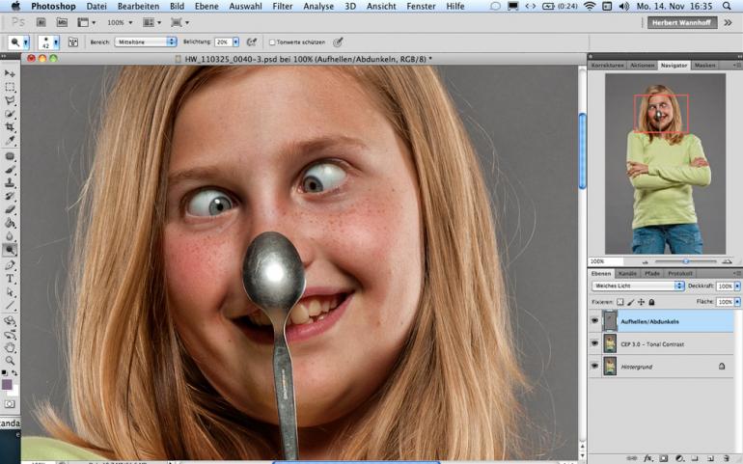Open the Bild menu
Image resolution: width=743 pixels, height=464 pixels.
[177, 6]
